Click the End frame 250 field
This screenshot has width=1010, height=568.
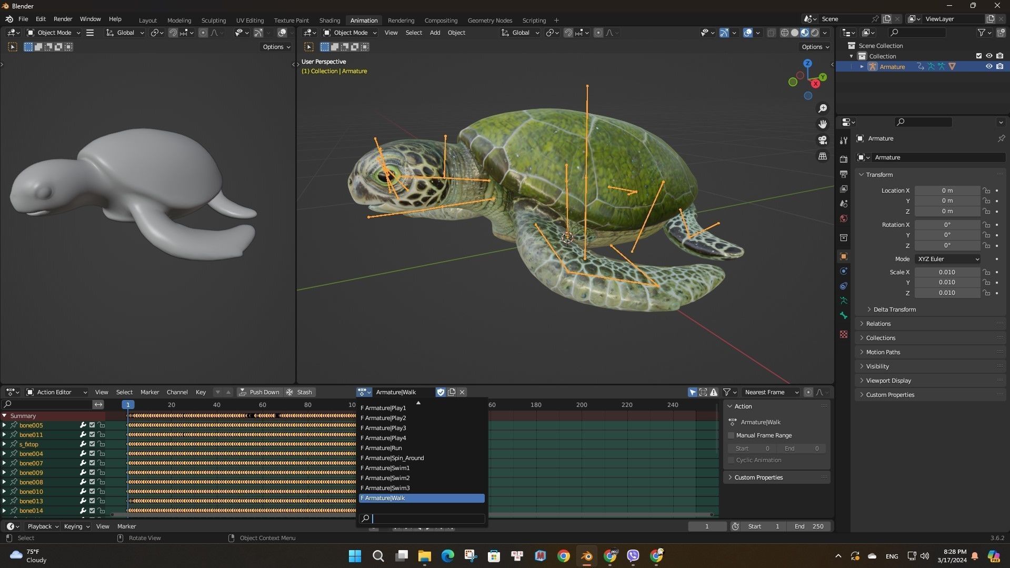pos(809,526)
